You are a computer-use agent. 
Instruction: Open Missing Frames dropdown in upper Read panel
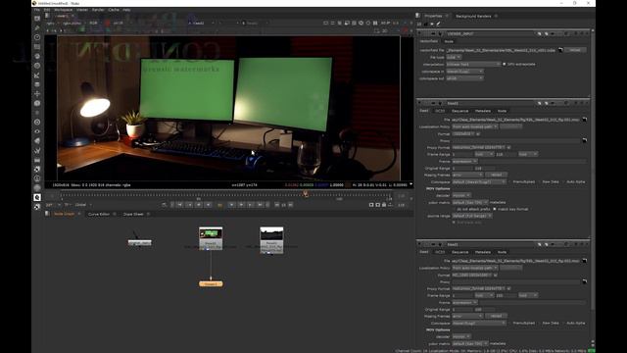click(467, 175)
